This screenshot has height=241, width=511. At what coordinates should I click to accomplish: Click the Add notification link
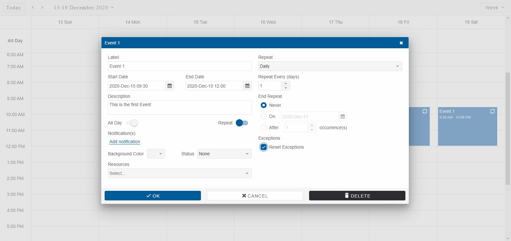tap(125, 142)
